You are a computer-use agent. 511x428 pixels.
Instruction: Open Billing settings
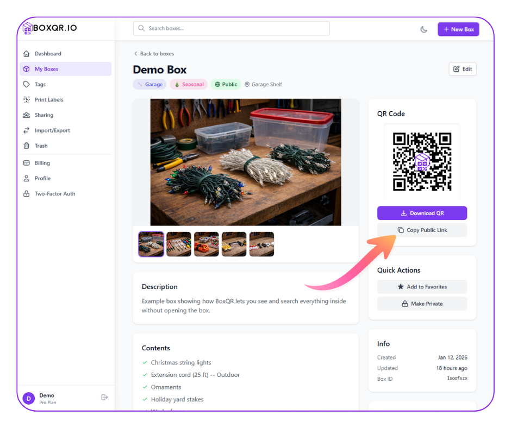coord(42,163)
